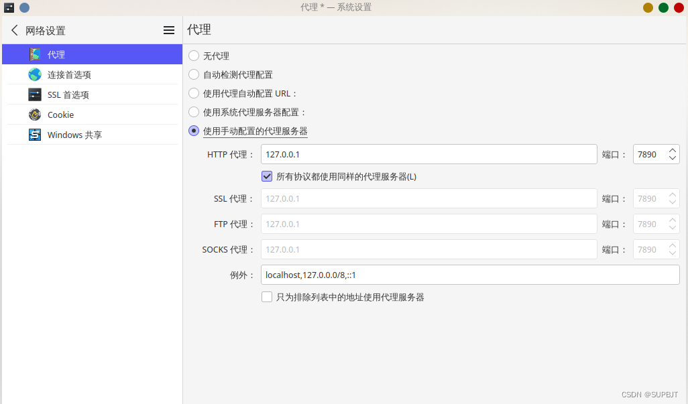Go back using the left arrow
The image size is (688, 404).
(x=15, y=30)
